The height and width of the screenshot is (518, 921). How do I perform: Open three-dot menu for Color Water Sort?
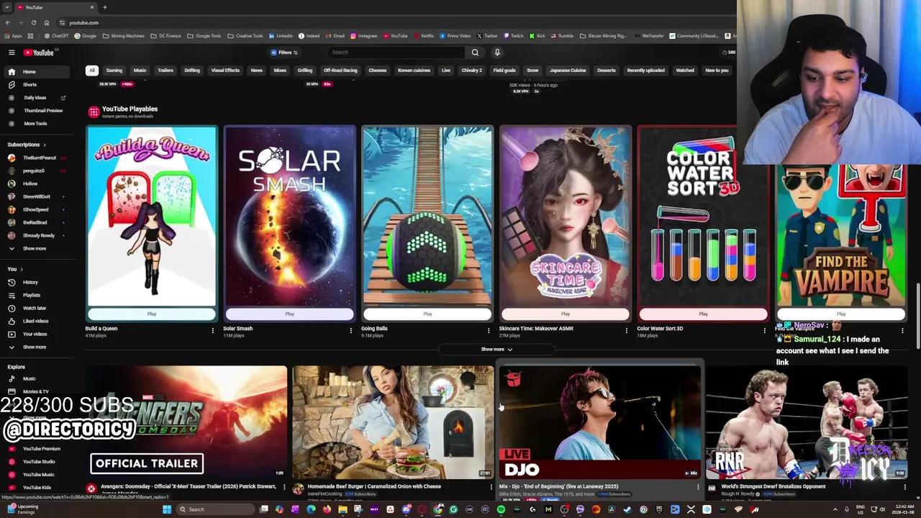[x=764, y=330]
